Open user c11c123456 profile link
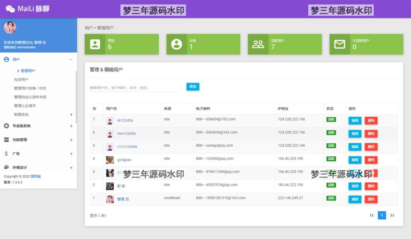Image resolution: width=411 pixels, height=239 pixels. [x=127, y=147]
